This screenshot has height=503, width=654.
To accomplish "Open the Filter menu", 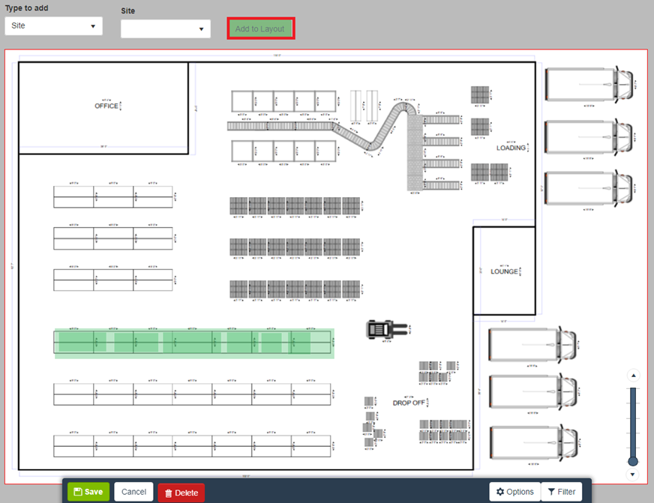I will pos(561,492).
